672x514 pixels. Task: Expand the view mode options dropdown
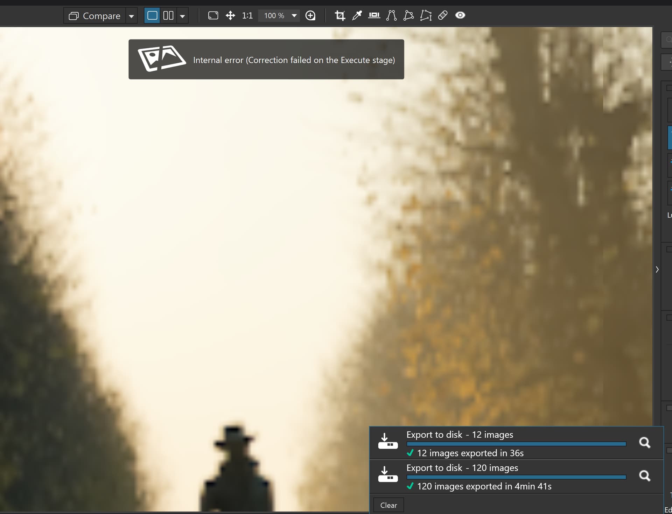point(182,16)
